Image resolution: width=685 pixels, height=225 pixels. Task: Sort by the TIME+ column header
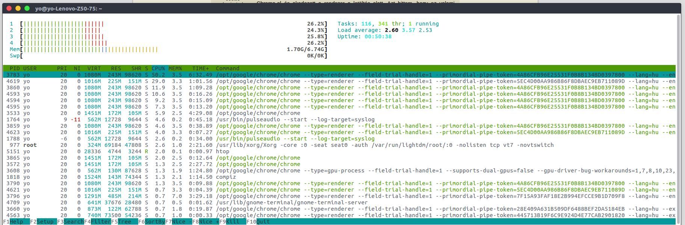point(201,68)
